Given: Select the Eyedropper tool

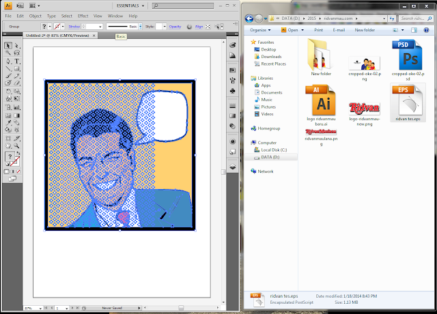Looking at the screenshot, I should pos(8,123).
